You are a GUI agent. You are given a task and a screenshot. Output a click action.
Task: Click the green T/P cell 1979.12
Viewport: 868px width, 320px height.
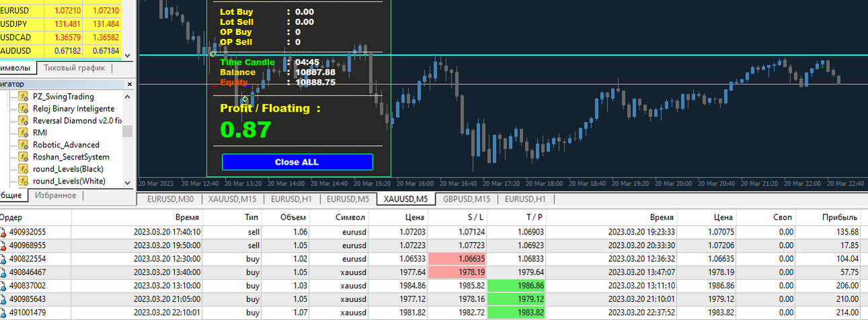pos(517,299)
